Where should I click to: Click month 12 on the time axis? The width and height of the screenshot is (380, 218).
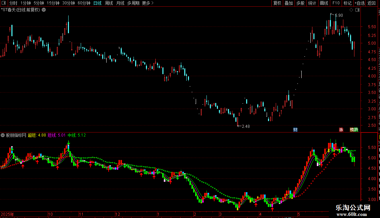(118, 214)
